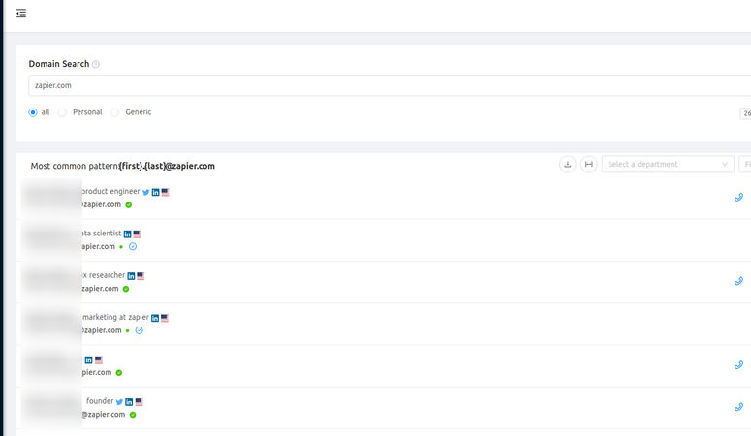The width and height of the screenshot is (751, 436).
Task: Click the Domain Search heading
Action: coord(59,64)
